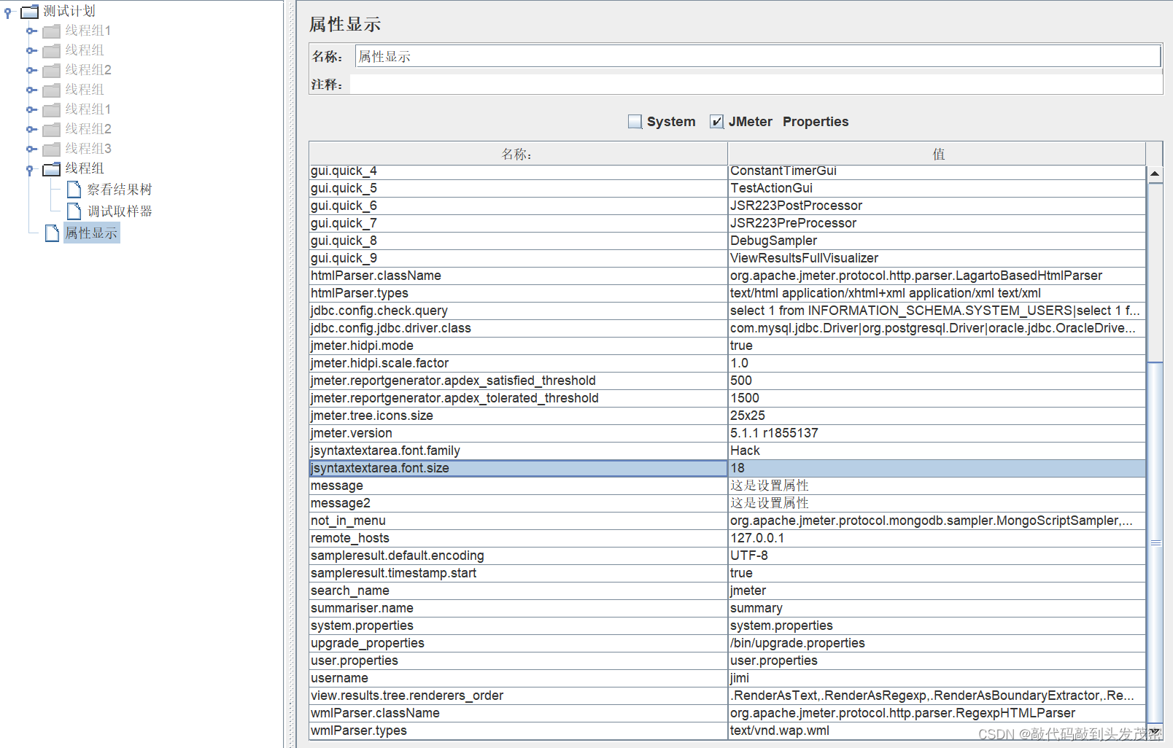The width and height of the screenshot is (1173, 748).
Task: Open 调试取样器 in the tree
Action: point(120,211)
